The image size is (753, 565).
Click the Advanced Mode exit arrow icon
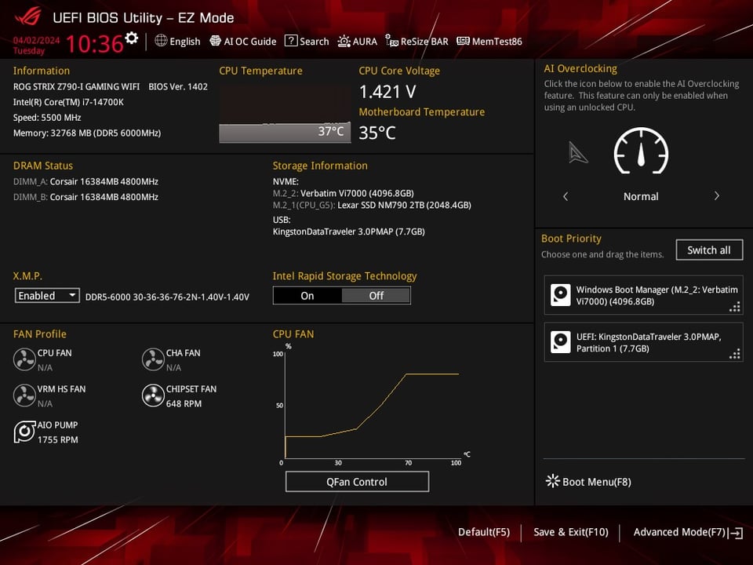pyautogui.click(x=736, y=533)
